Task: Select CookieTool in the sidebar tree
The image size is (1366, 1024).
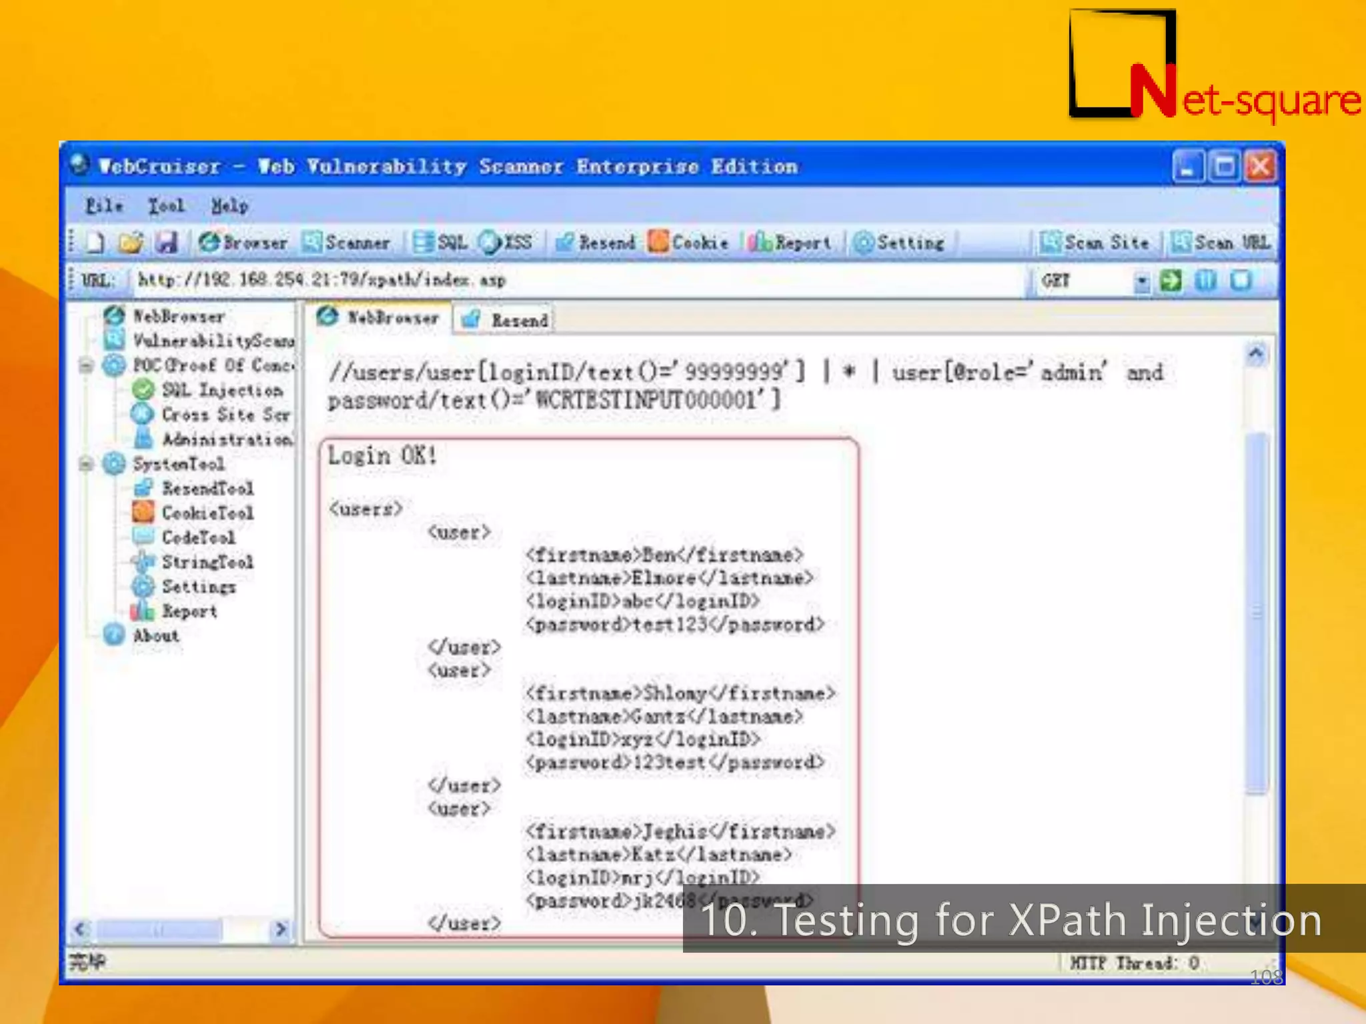Action: pyautogui.click(x=207, y=513)
